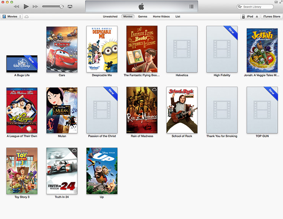The height and width of the screenshot is (219, 283).
Task: Open the Movies library dropdown
Action: point(11,16)
